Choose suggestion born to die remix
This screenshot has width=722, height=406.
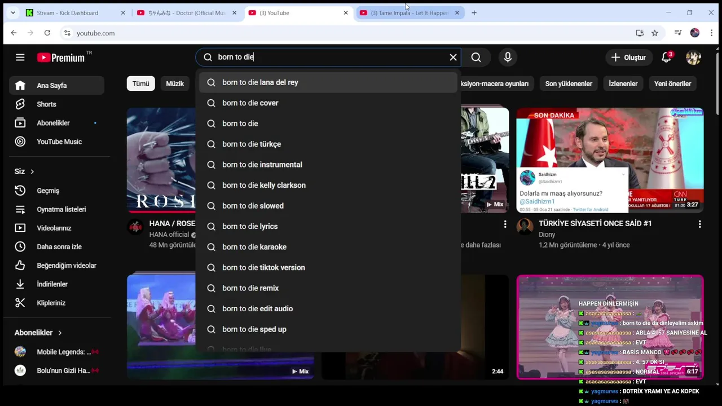328,288
